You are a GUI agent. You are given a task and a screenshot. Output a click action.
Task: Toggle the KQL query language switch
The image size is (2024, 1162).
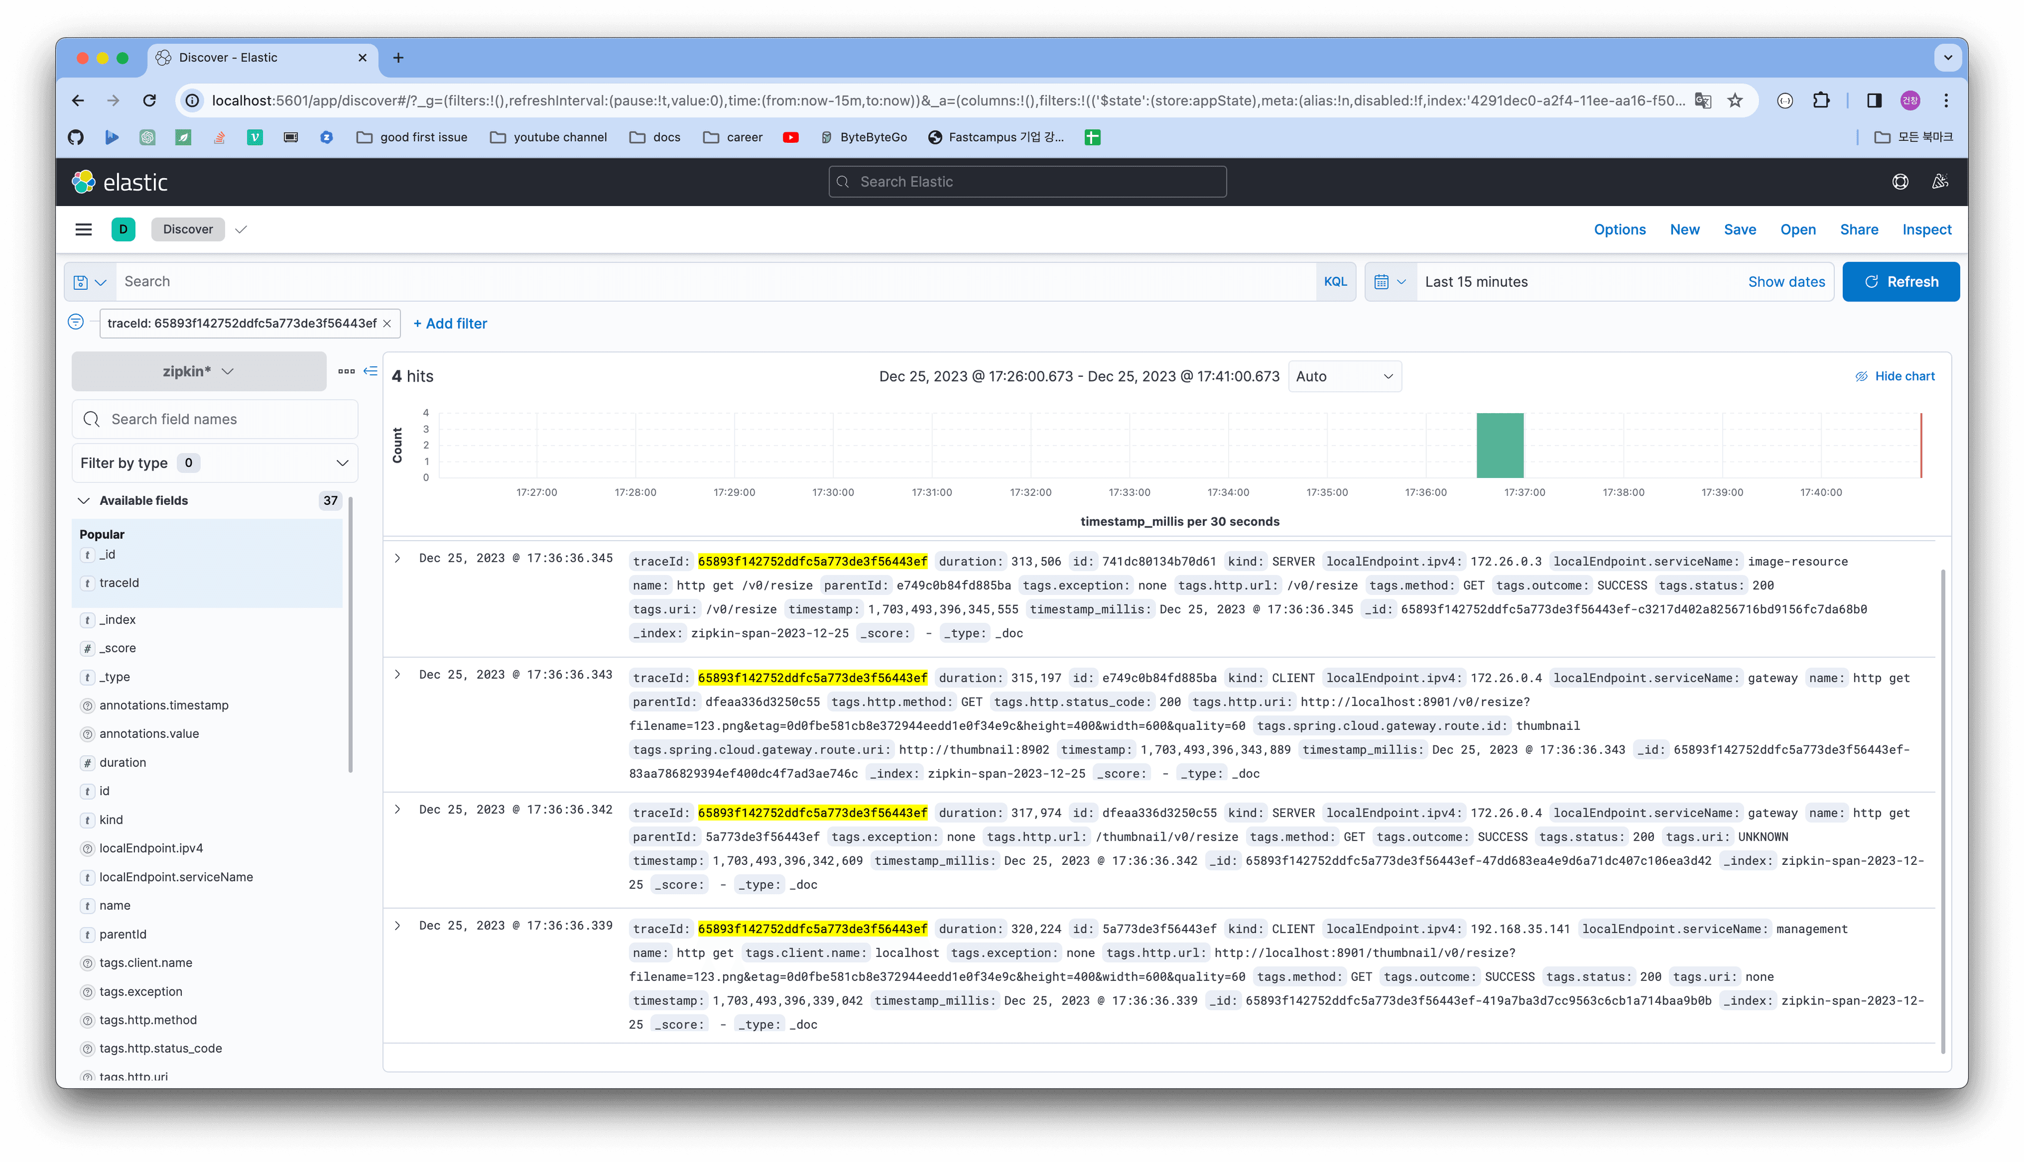[x=1335, y=282]
